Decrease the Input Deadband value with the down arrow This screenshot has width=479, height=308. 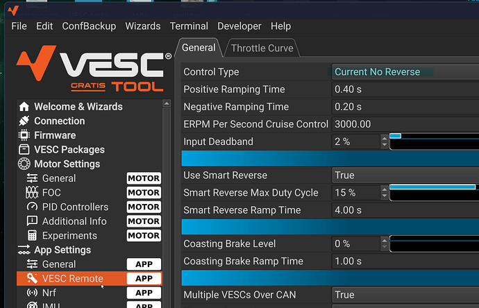click(385, 145)
